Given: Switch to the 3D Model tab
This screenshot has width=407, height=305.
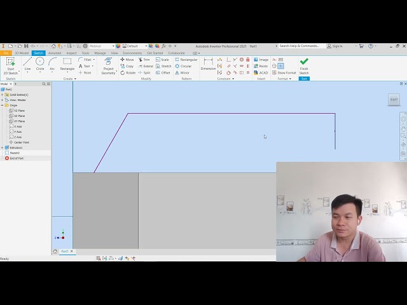Looking at the screenshot, I should pos(22,53).
